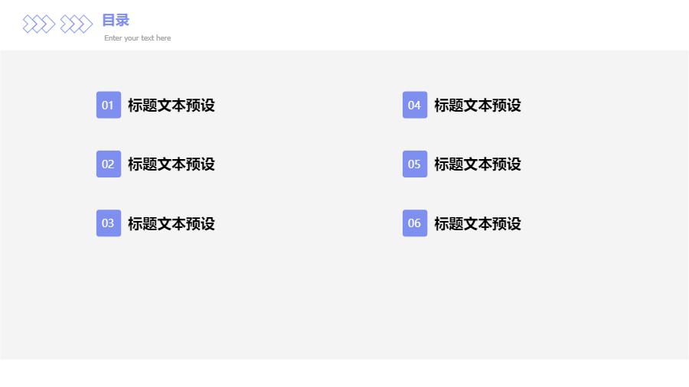Screen dimensions: 689x387
Task: Click the 目录 slide title
Action: [116, 21]
